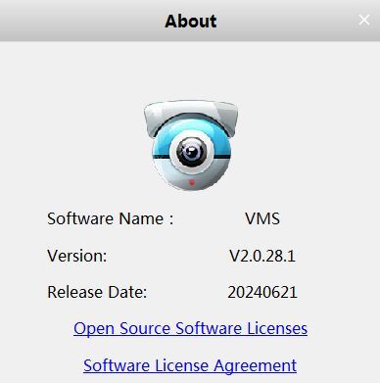The width and height of the screenshot is (380, 383).
Task: Select the version value V2.0.28.1
Action: point(262,256)
